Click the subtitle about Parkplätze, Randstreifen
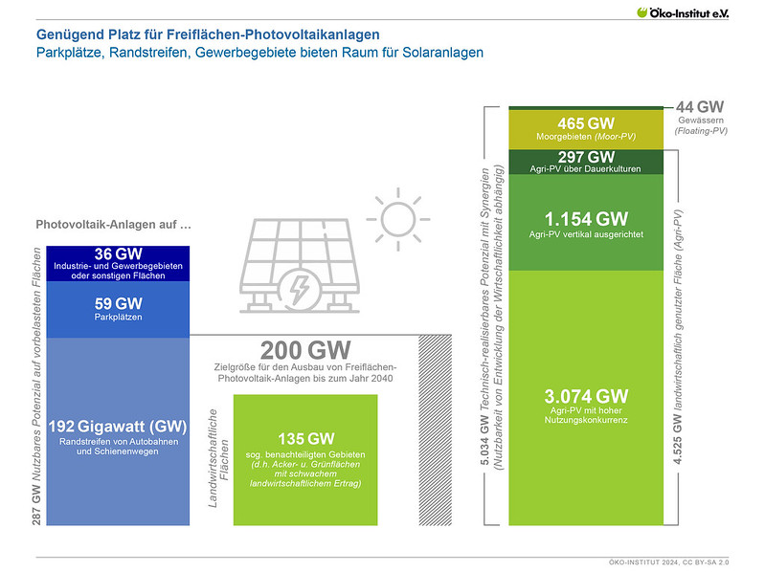 (259, 53)
